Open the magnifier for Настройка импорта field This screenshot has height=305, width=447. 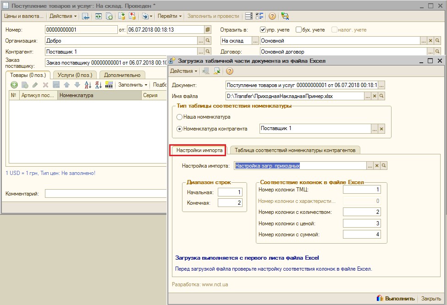click(384, 166)
